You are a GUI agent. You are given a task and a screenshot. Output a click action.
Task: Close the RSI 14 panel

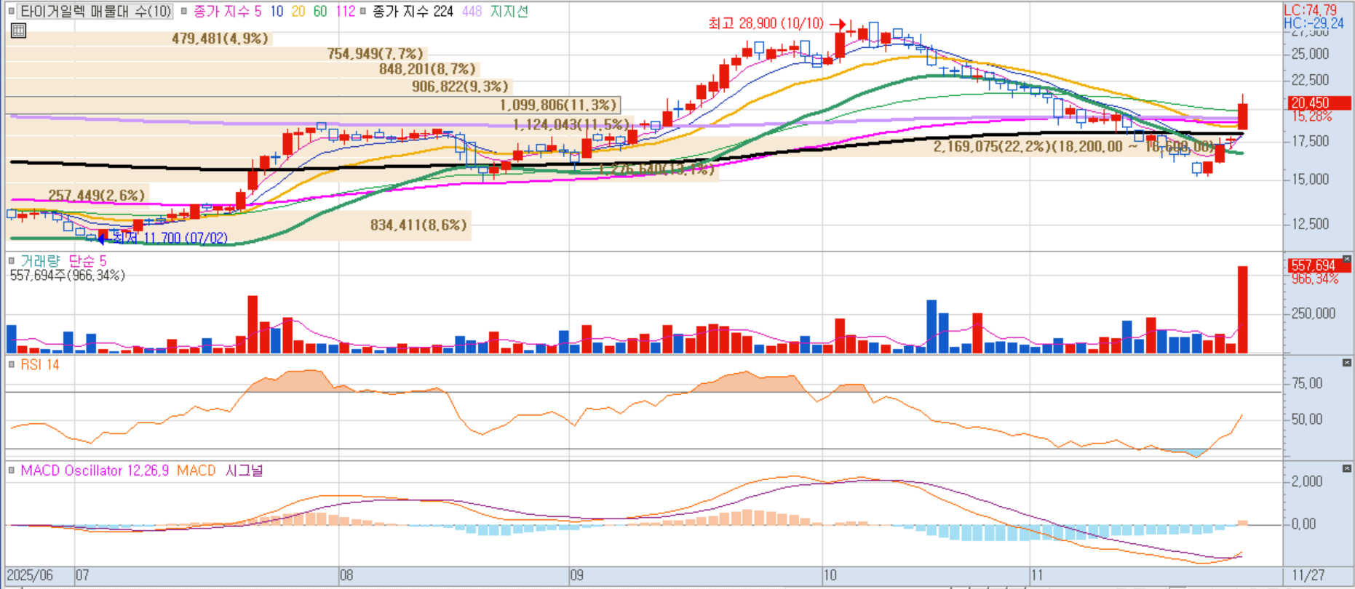1347,363
